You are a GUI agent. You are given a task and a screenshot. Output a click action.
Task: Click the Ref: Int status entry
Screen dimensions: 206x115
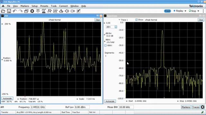(92, 112)
